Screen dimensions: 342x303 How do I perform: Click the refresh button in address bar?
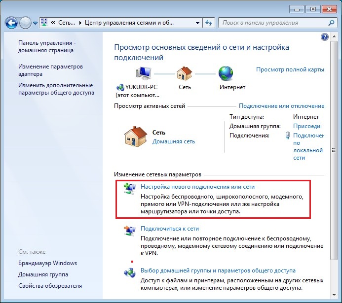tap(209, 23)
